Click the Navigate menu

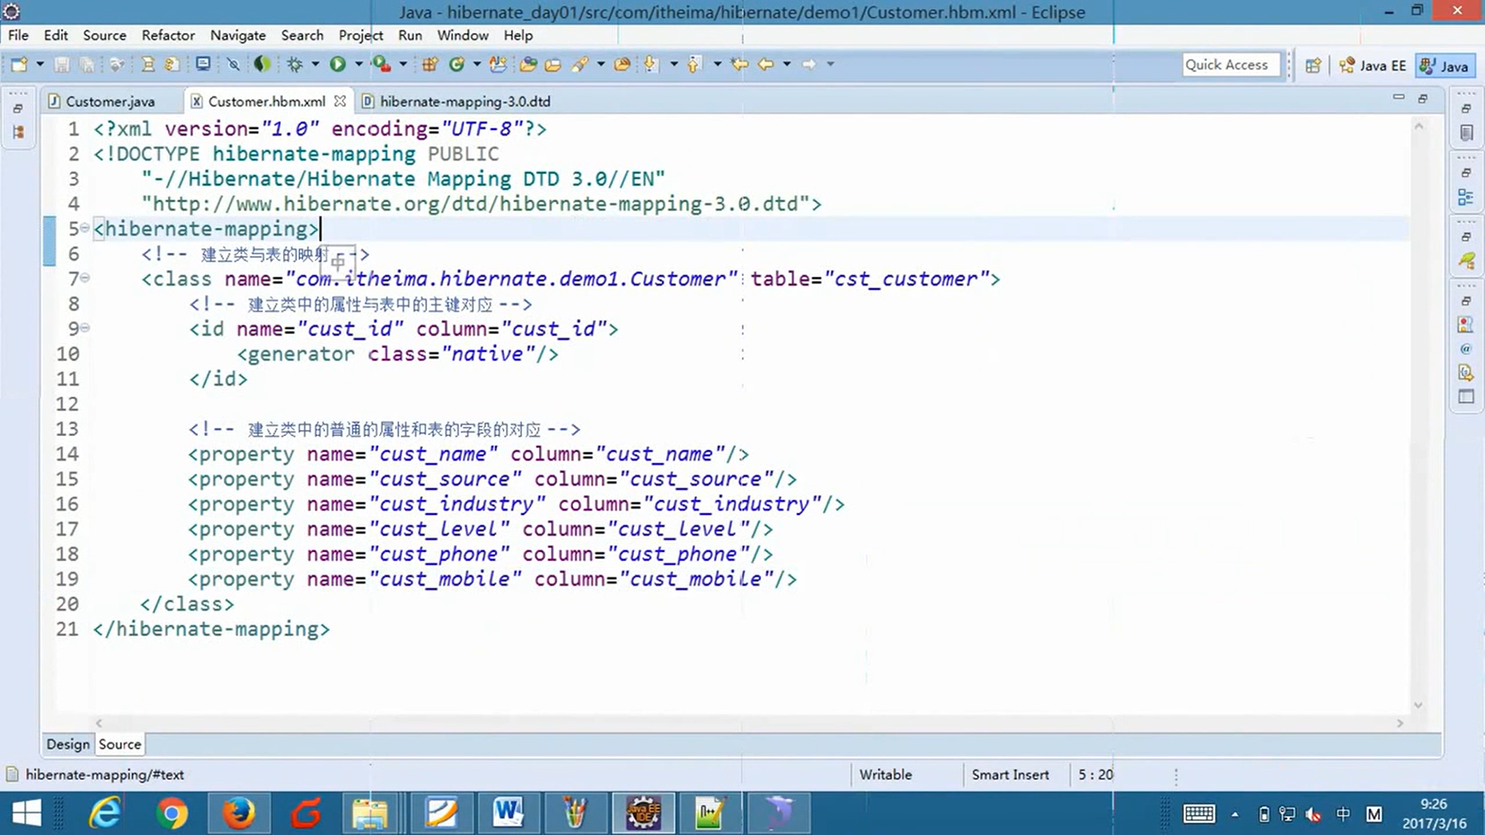(237, 35)
